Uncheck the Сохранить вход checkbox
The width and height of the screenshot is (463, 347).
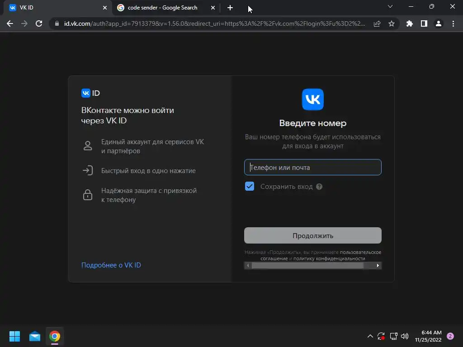250,186
